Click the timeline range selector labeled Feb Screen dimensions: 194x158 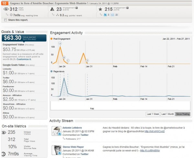(x=120, y=106)
